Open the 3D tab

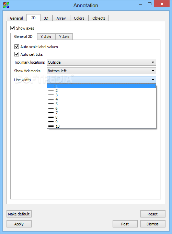click(x=46, y=18)
